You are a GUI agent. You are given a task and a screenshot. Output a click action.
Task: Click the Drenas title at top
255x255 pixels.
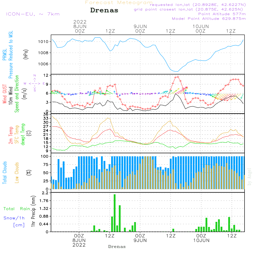[x=104, y=10]
